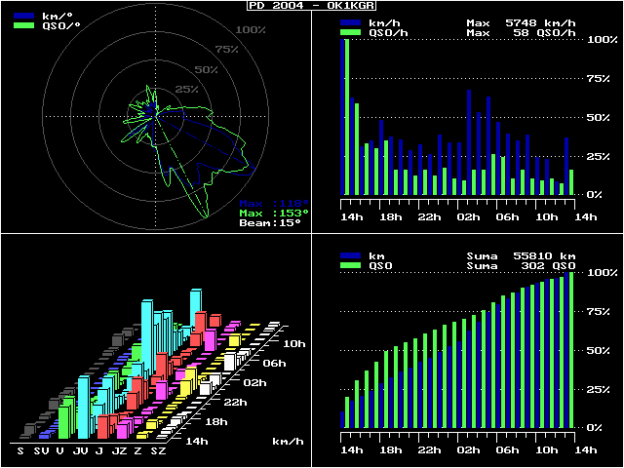This screenshot has width=624, height=468.
Task: Click direction label JV on 3D chart
Action: pyautogui.click(x=80, y=451)
